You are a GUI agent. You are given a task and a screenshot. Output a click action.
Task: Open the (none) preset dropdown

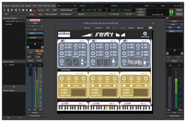tap(99, 28)
